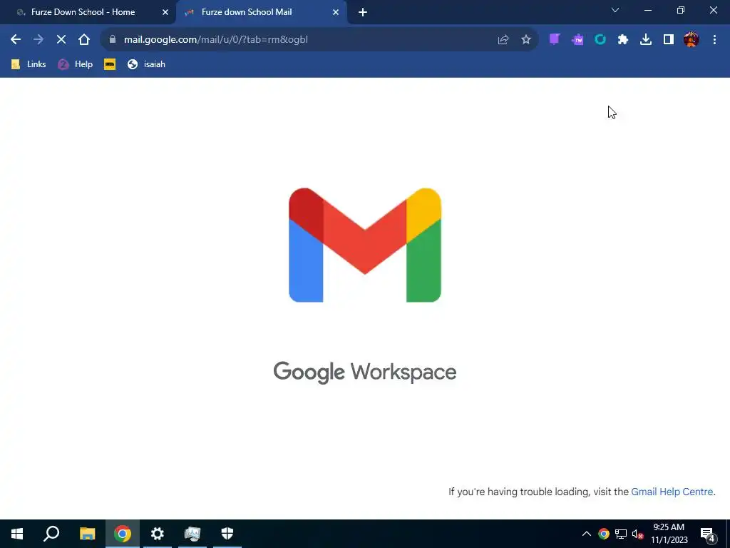Open the Help bookmark

point(76,64)
